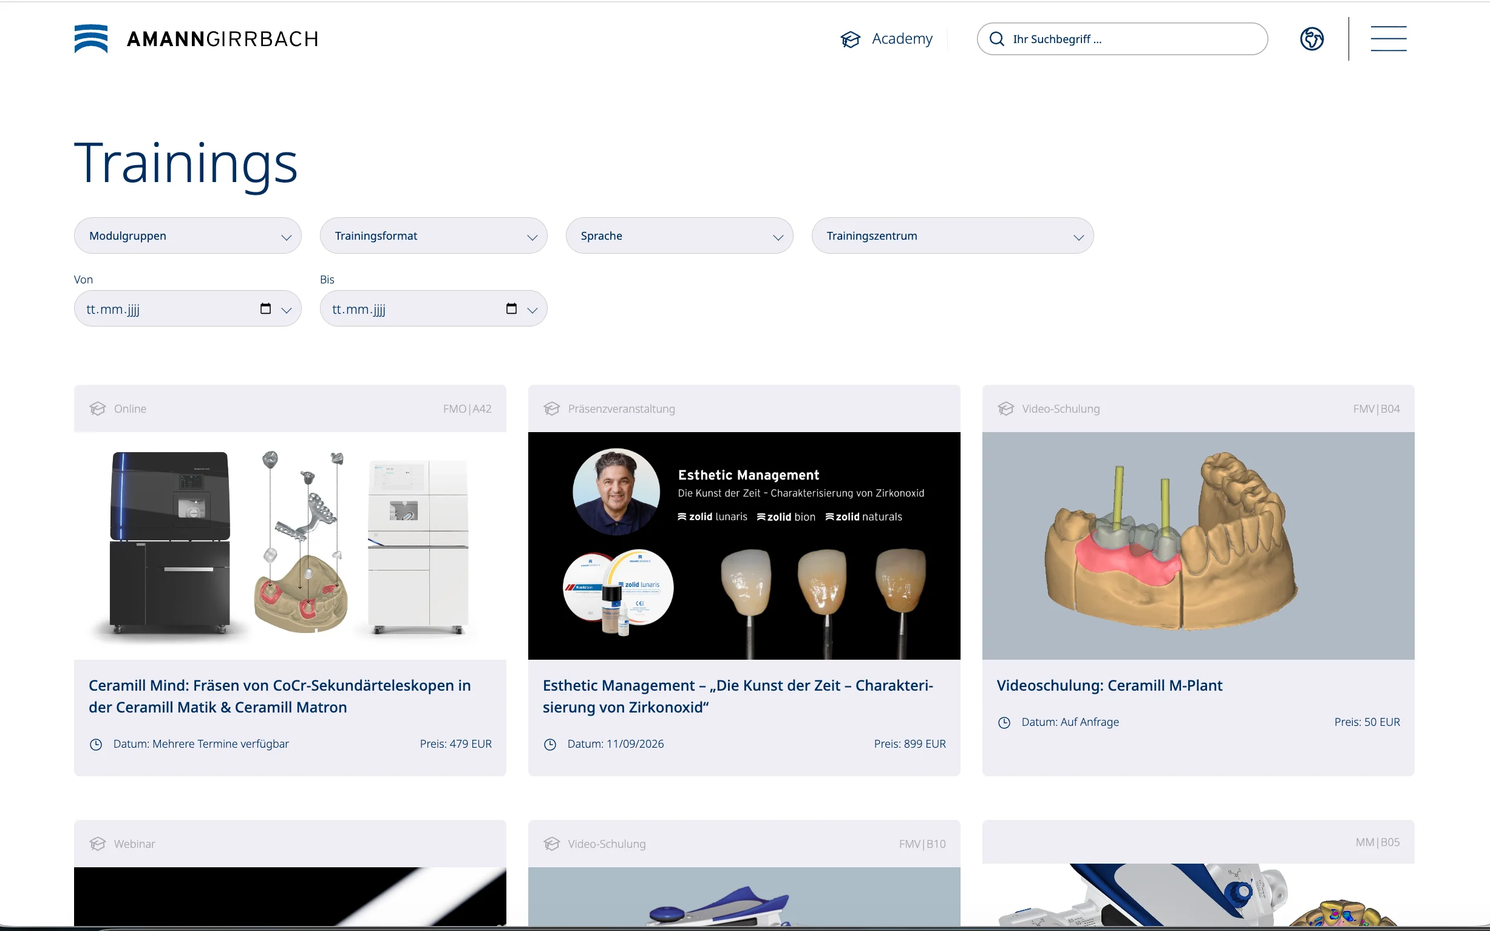Screen dimensions: 1490x931
Task: Click the Von date input field
Action: pyautogui.click(x=188, y=308)
